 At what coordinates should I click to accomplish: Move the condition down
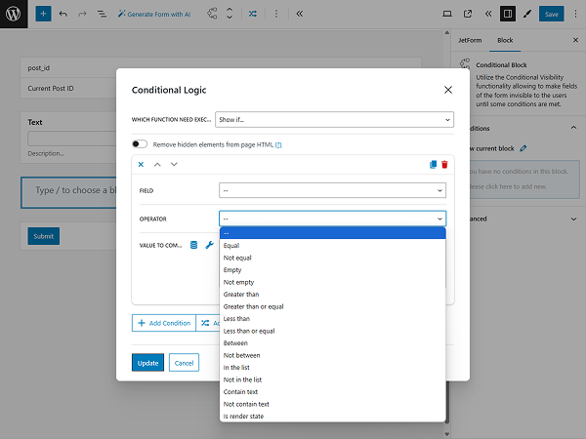[174, 164]
